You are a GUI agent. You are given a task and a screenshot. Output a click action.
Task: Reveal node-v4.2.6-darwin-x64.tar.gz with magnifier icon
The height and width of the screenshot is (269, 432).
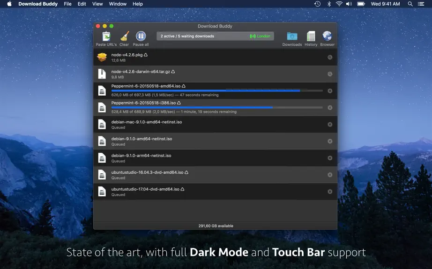pyautogui.click(x=330, y=74)
